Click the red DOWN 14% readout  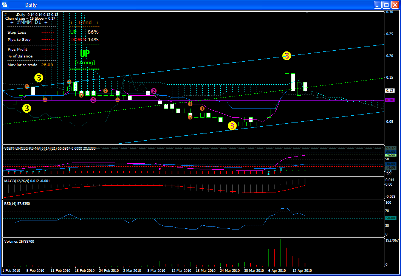84,40
